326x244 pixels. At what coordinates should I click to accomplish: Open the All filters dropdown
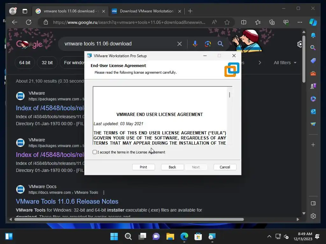[285, 63]
